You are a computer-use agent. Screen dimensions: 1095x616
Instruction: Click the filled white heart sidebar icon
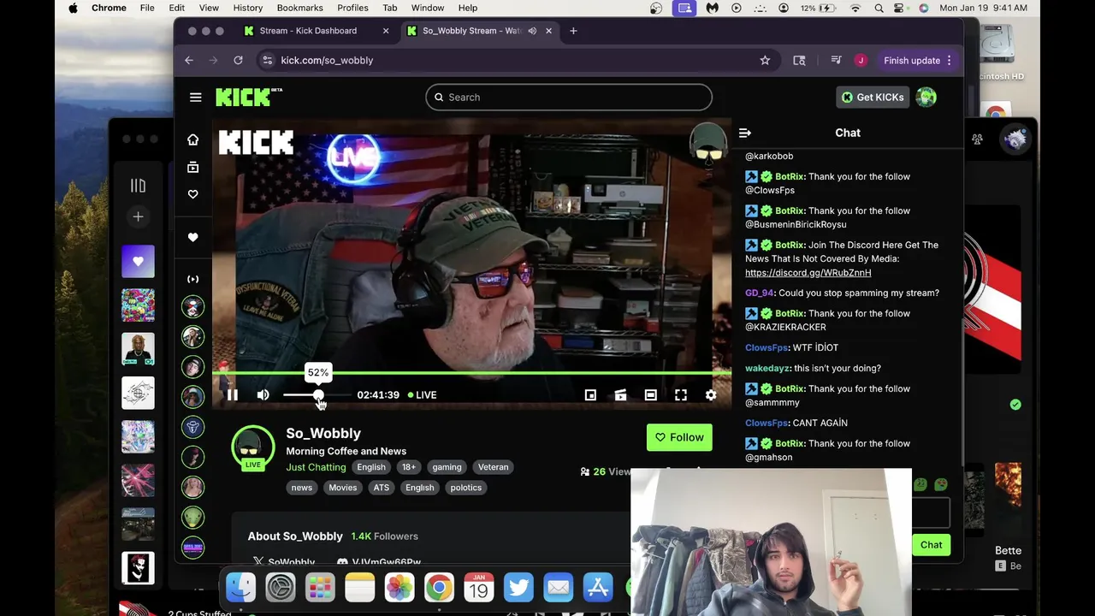click(192, 237)
